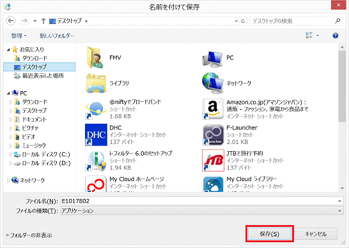Click the キャンセル button

315,234
